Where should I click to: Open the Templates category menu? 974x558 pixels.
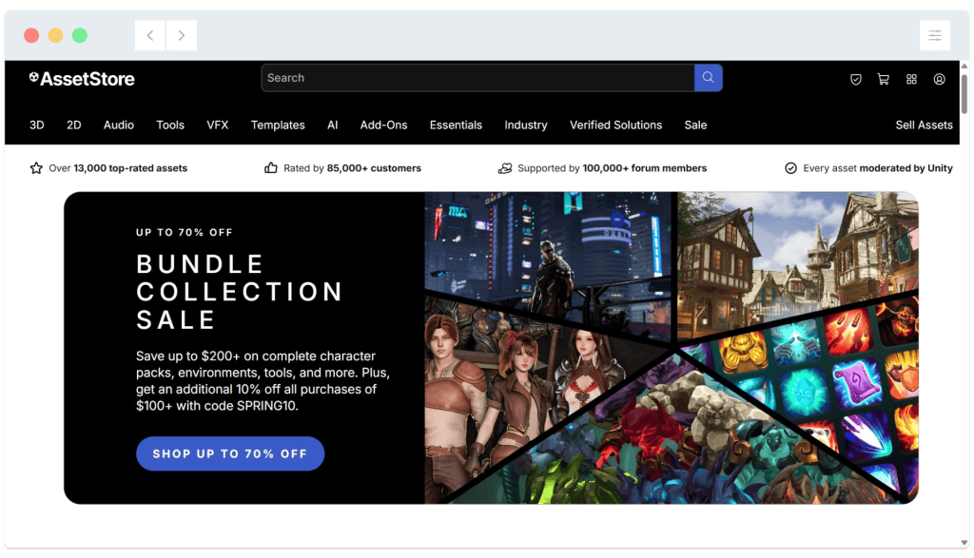pos(278,125)
